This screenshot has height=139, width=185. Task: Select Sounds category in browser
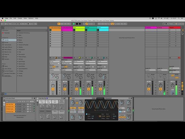click(9, 40)
